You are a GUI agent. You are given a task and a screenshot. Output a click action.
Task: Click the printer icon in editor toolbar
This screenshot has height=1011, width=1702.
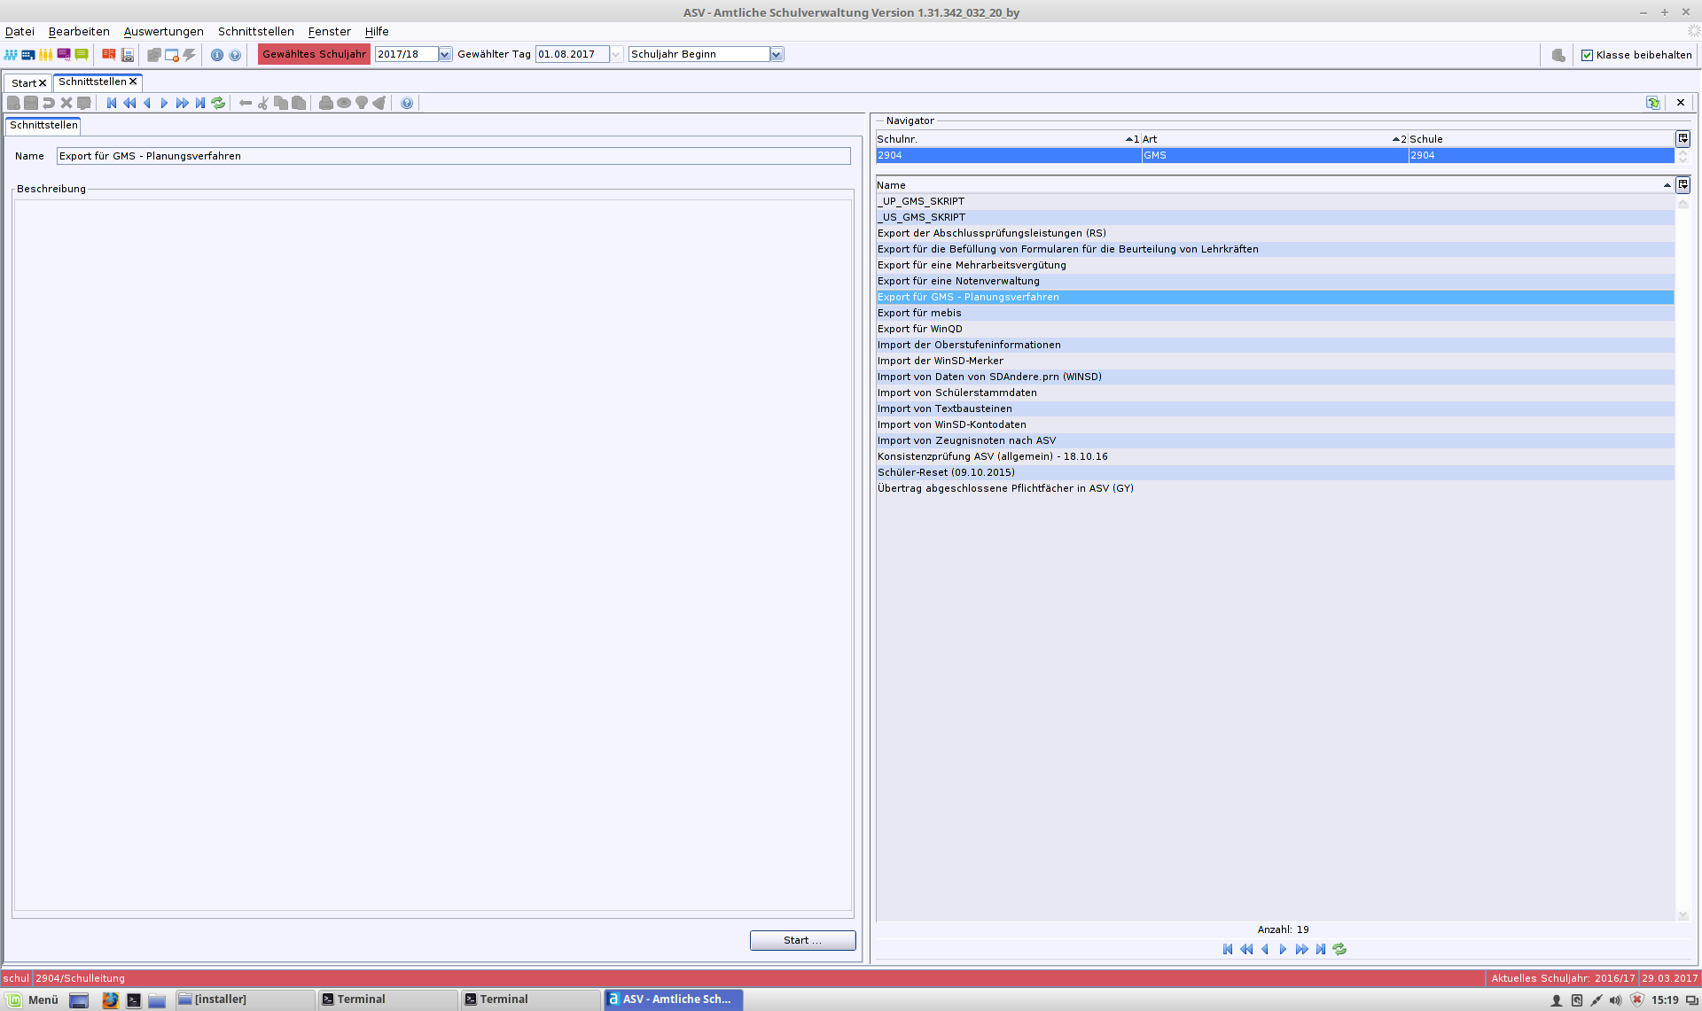coord(326,103)
